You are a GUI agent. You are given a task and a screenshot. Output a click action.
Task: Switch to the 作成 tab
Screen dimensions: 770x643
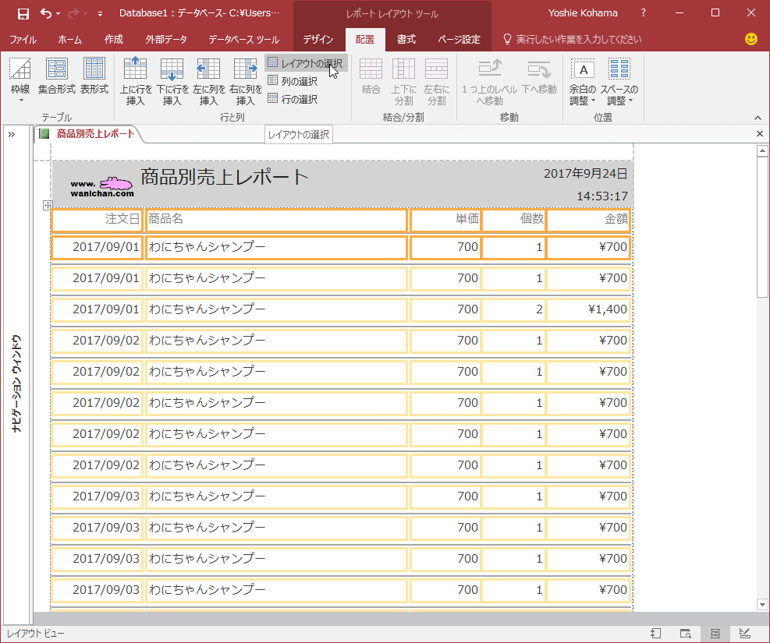tap(113, 39)
